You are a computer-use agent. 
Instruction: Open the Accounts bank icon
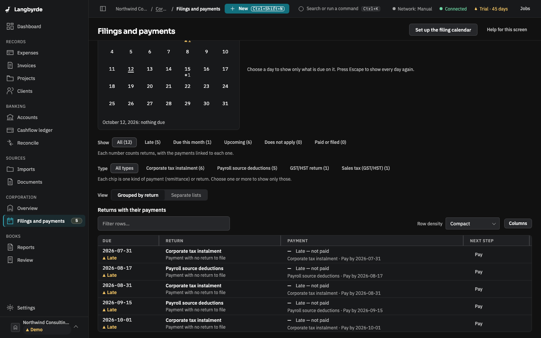[x=10, y=117]
